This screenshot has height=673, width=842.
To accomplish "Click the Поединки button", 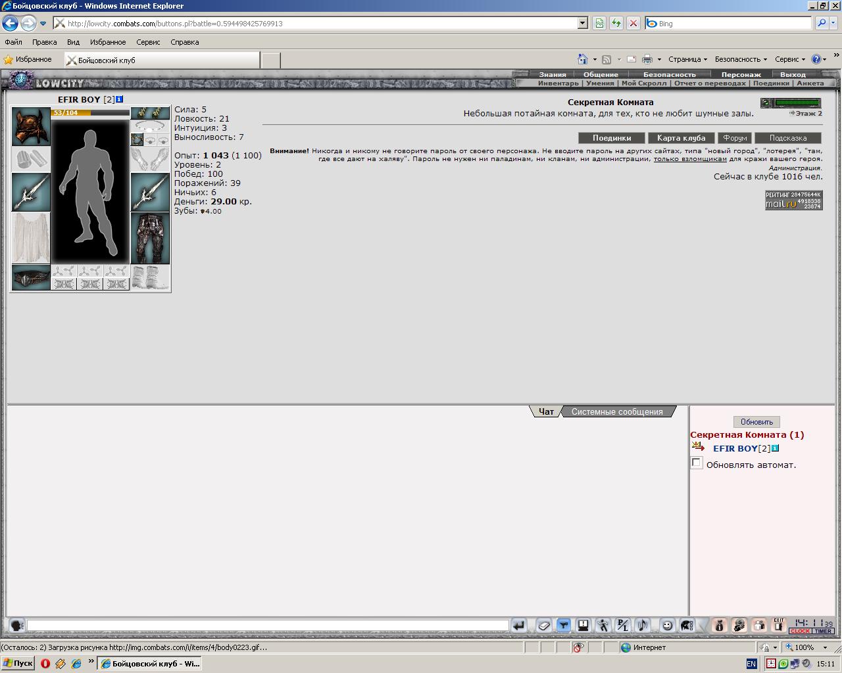I will (611, 138).
